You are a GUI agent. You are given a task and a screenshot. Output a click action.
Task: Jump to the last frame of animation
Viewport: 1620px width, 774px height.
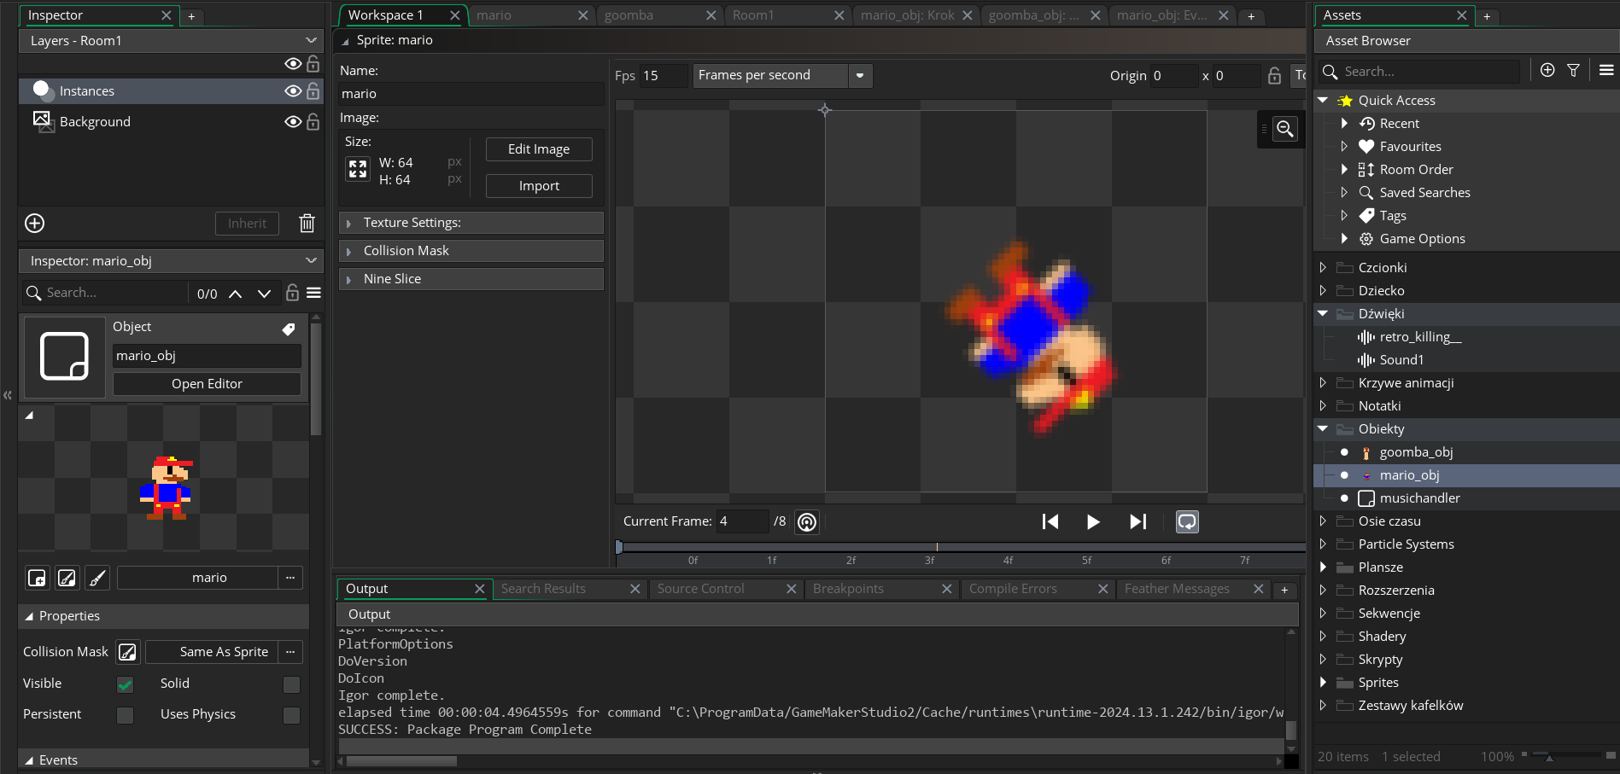(1138, 521)
